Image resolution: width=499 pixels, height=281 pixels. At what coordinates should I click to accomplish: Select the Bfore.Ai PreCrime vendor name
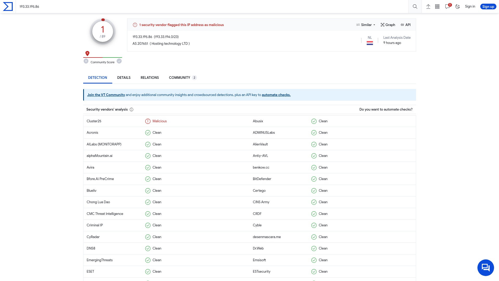point(100,179)
